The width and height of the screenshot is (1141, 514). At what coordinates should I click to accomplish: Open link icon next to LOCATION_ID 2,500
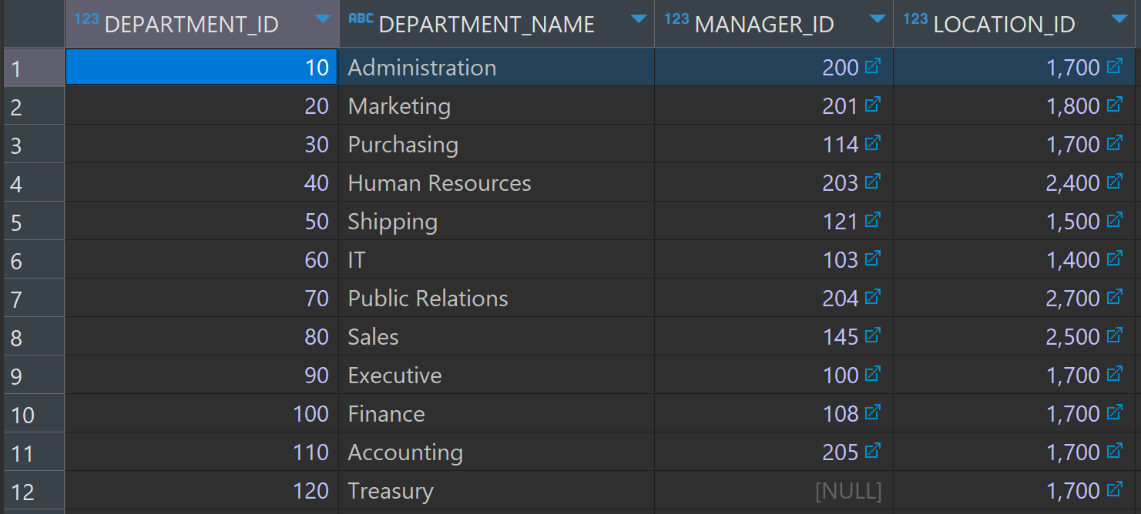click(1114, 335)
